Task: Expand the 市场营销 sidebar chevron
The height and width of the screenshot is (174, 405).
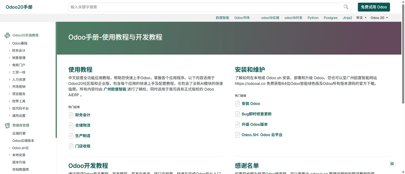Action: tap(10, 87)
